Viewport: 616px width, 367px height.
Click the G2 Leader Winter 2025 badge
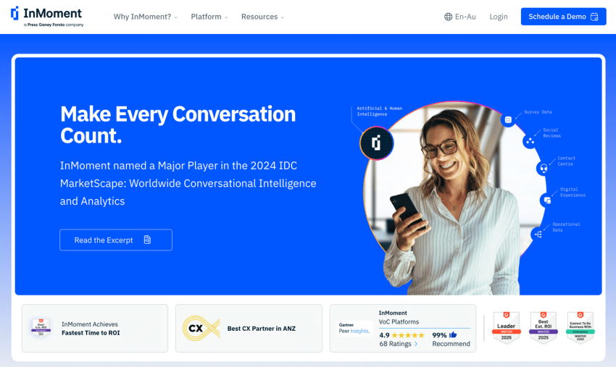(x=507, y=328)
